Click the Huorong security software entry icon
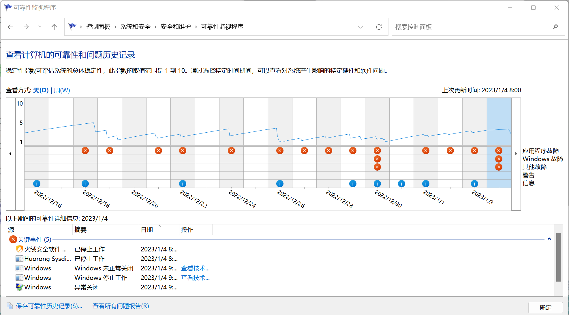Screen dimensions: 569x315 pos(19,249)
